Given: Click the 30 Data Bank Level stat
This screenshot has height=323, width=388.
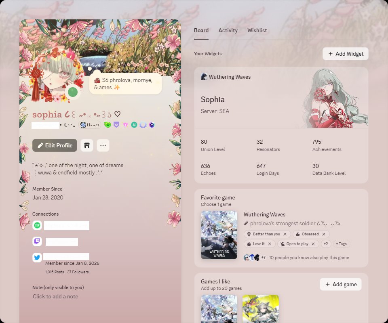Looking at the screenshot, I should coord(329,169).
